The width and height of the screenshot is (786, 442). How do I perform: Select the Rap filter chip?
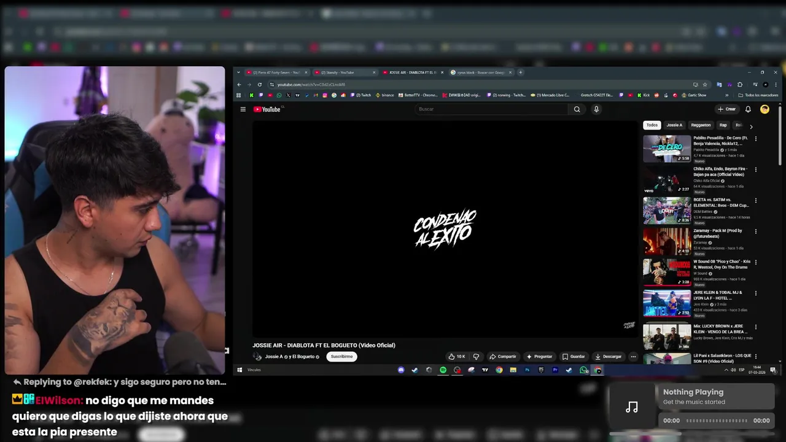(x=723, y=125)
